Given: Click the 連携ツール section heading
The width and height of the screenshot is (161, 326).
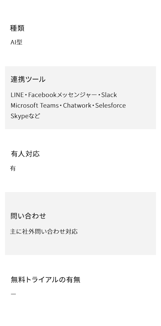Looking at the screenshot, I should pyautogui.click(x=28, y=79).
